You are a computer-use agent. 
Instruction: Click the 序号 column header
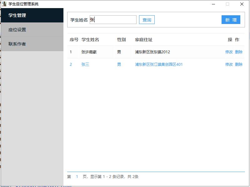[x=73, y=40]
